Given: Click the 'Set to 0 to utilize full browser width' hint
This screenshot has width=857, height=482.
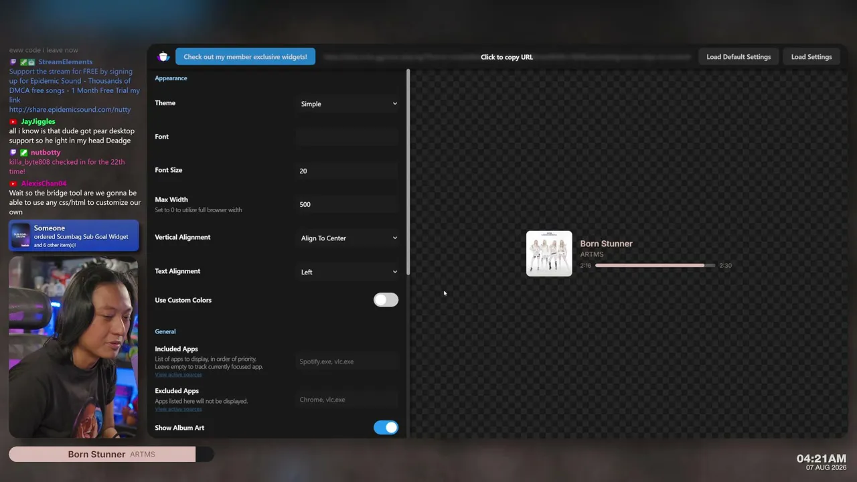Looking at the screenshot, I should pyautogui.click(x=198, y=210).
